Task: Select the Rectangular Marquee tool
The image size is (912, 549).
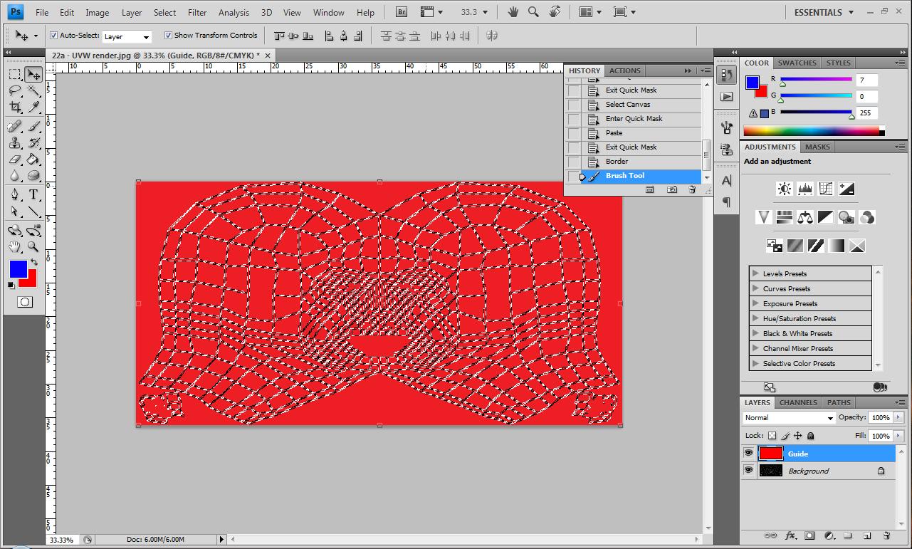Action: pyautogui.click(x=14, y=74)
